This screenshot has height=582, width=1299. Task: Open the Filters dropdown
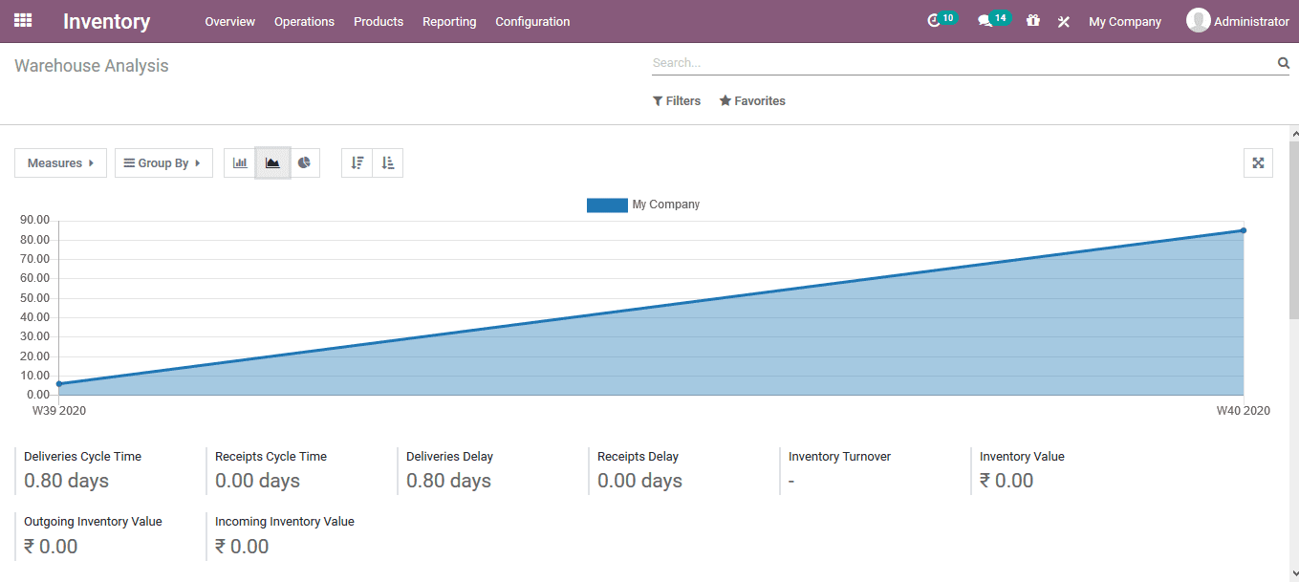pyautogui.click(x=677, y=100)
